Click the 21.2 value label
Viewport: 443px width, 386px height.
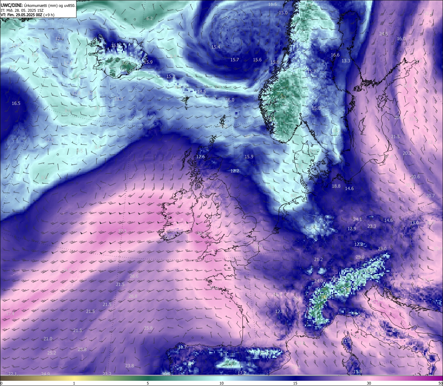318,259
